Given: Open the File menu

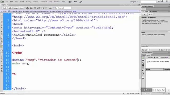Looking at the screenshot, I should point(7,2).
